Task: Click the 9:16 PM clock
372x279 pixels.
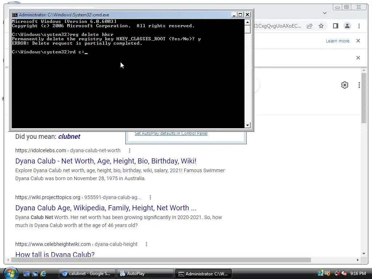Action: pyautogui.click(x=358, y=274)
